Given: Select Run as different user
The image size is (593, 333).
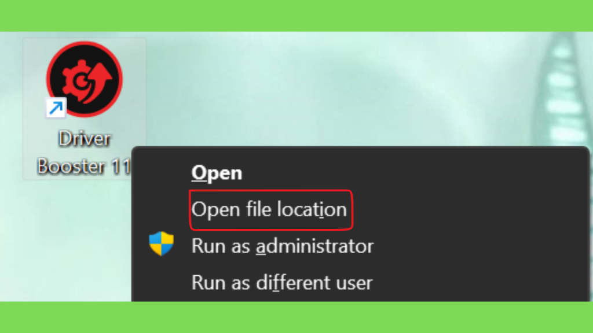Looking at the screenshot, I should point(282,283).
